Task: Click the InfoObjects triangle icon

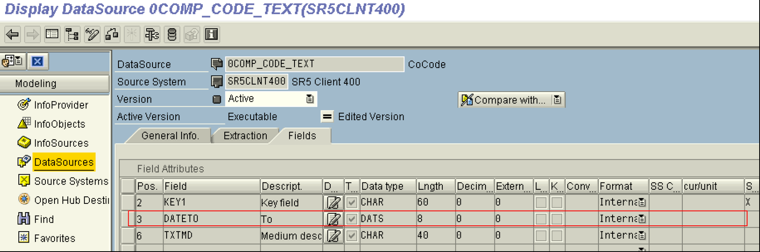Action: pos(24,123)
